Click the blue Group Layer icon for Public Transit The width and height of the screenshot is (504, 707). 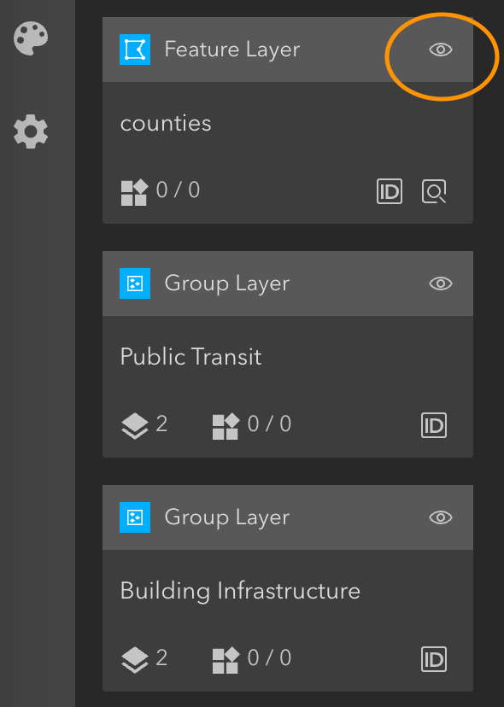click(x=135, y=283)
